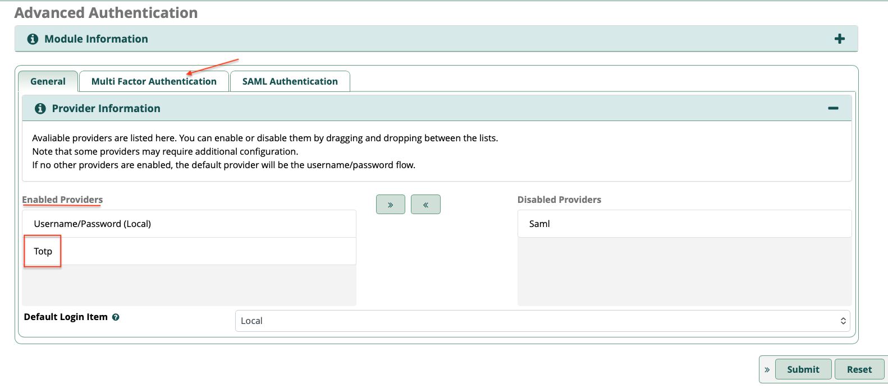Click the Module Information info icon
The image size is (888, 389).
click(x=33, y=39)
